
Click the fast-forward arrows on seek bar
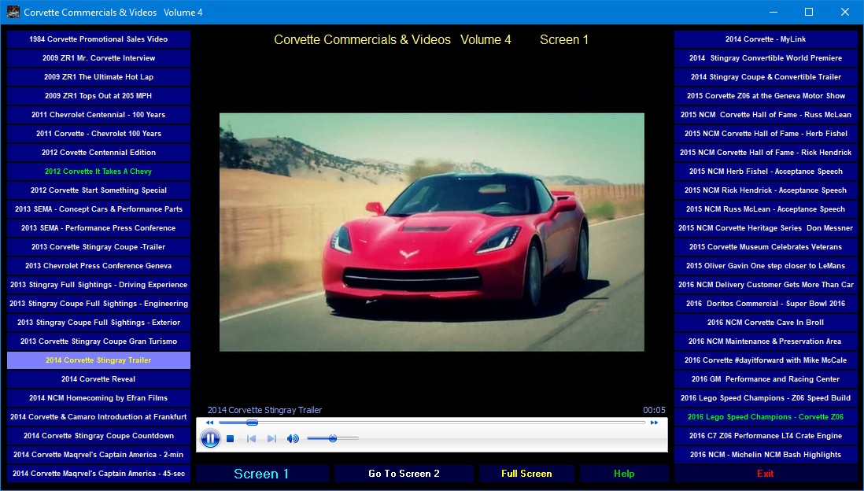[x=654, y=423]
